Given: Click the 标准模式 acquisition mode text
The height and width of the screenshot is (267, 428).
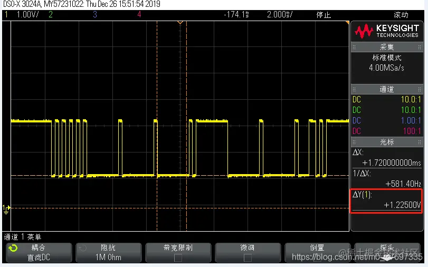Looking at the screenshot, I should click(x=387, y=58).
